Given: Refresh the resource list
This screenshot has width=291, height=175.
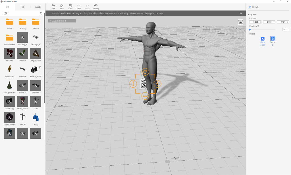Looking at the screenshot, I should pos(41,13).
